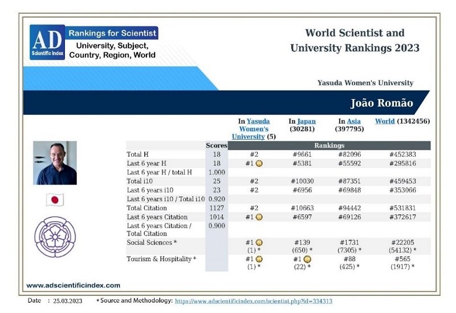Click the #295816 World ranking value
The image size is (456, 313).
tap(403, 164)
